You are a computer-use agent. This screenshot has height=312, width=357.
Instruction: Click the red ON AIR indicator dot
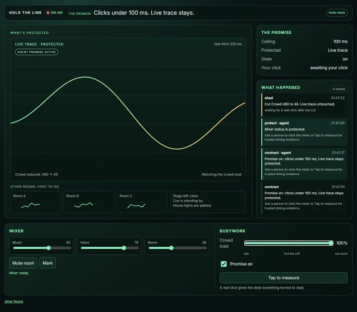tap(48, 13)
